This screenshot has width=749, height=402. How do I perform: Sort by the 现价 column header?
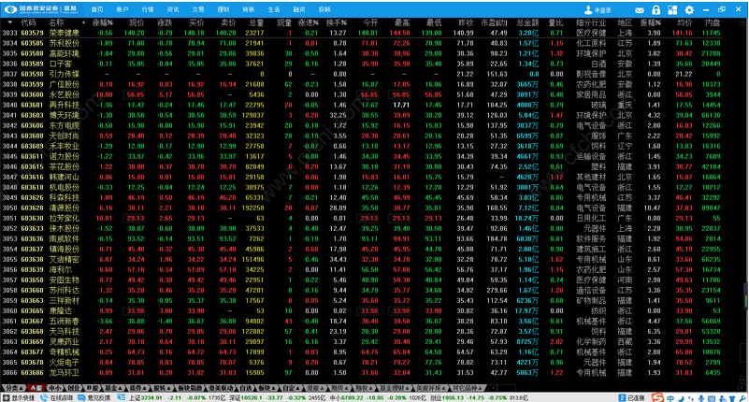click(x=137, y=22)
